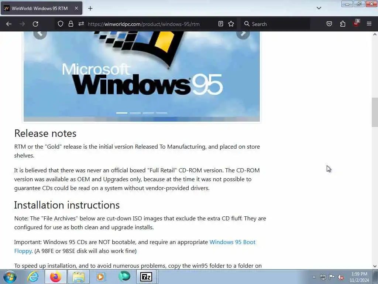Screen dimensions: 378x284
Task: Expand the list all tabs dropdown
Action: coord(319,8)
